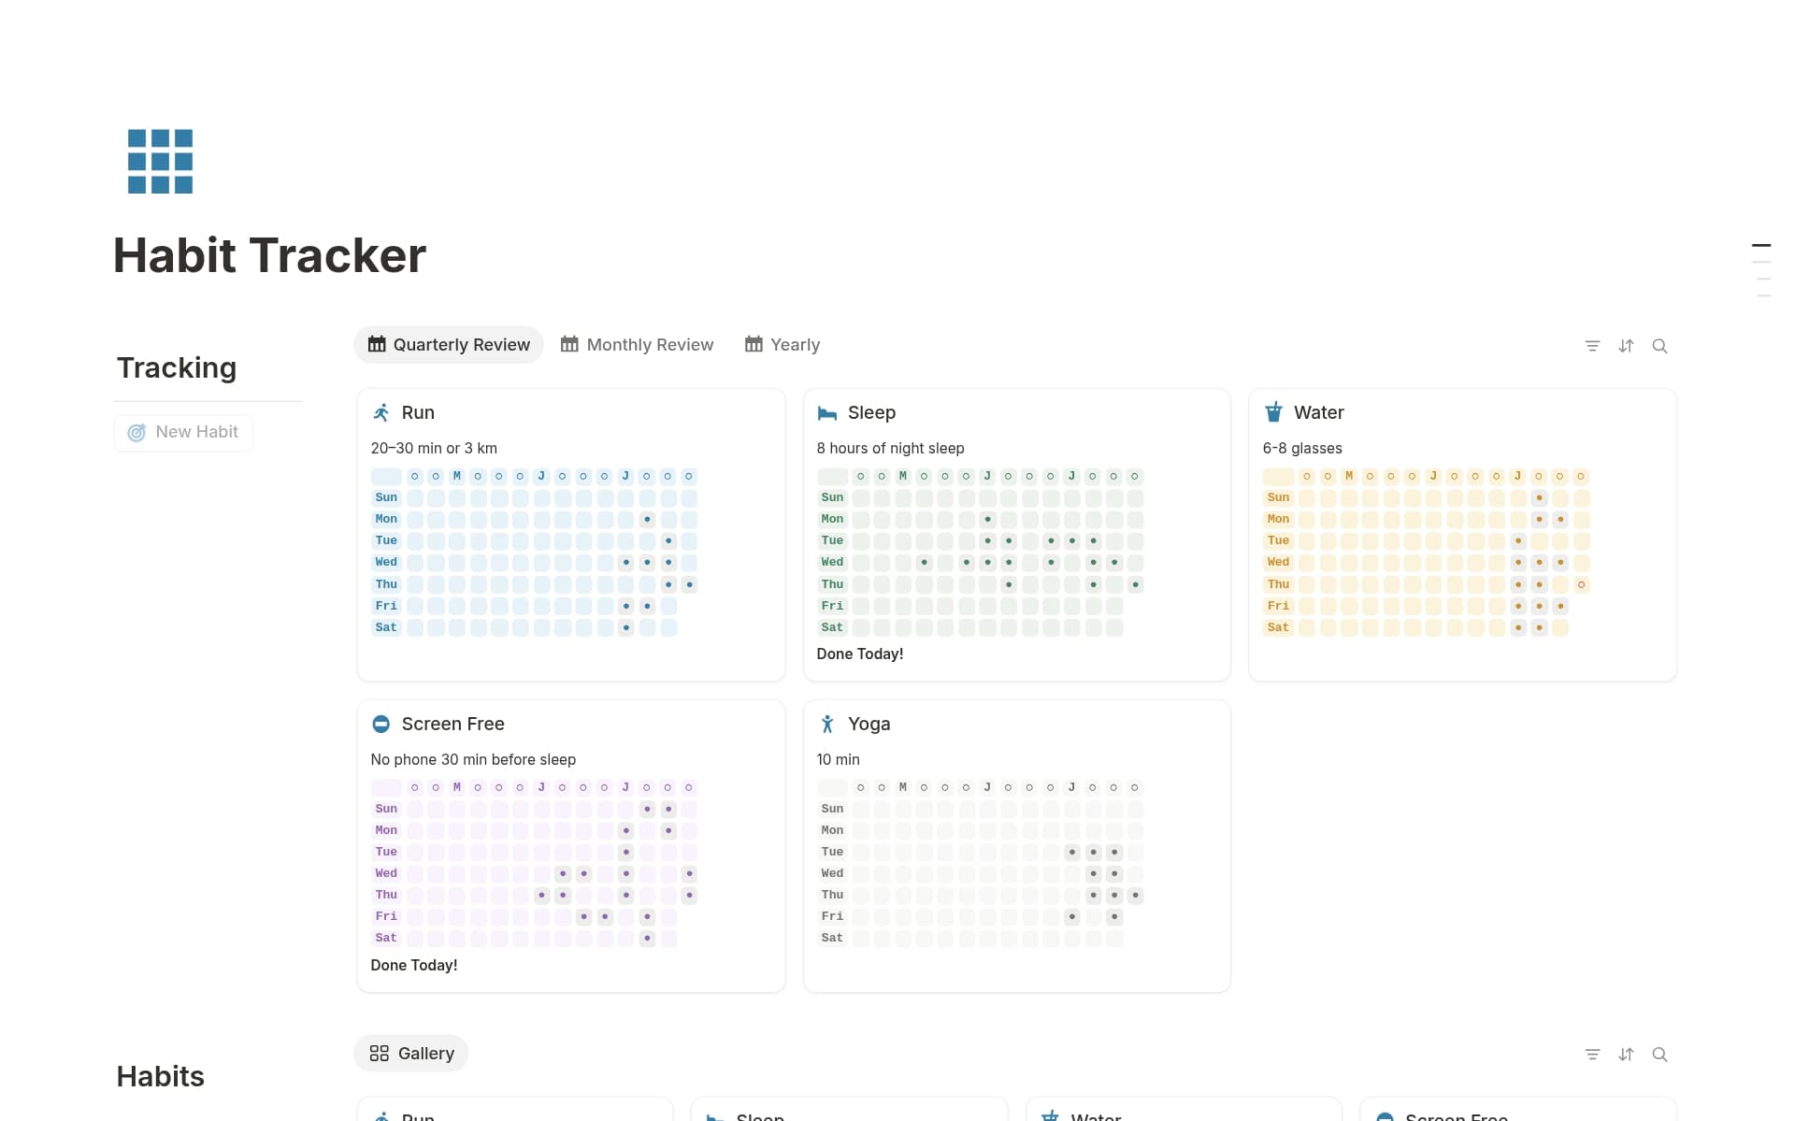Click Done Today! under the Screen Free habit
Screen dimensions: 1795x1121
pos(413,965)
